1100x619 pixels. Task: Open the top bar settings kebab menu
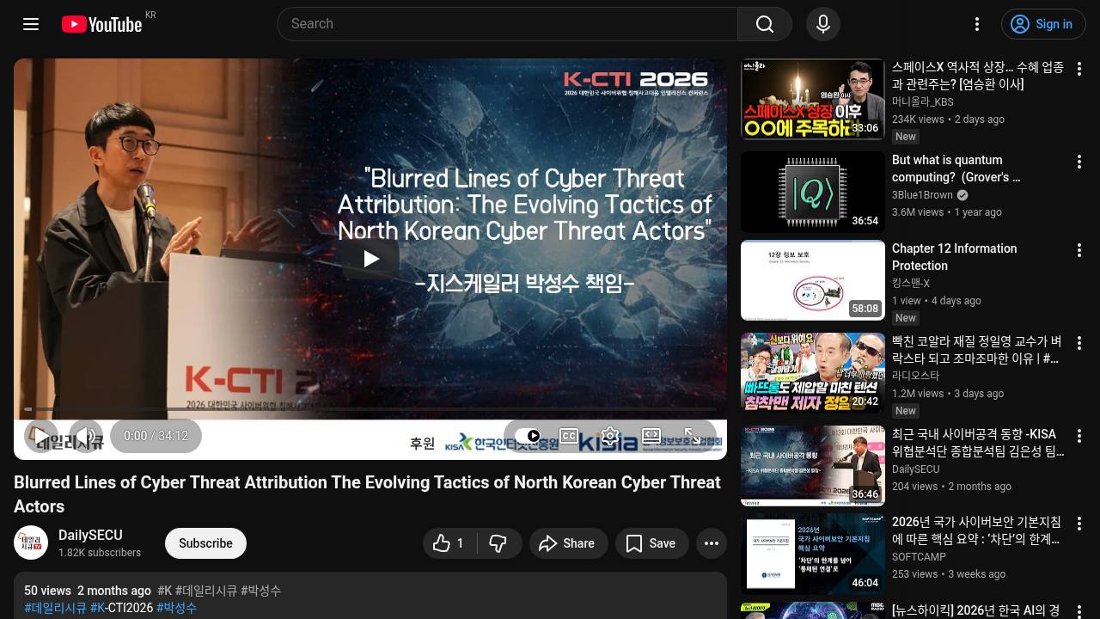coord(977,24)
